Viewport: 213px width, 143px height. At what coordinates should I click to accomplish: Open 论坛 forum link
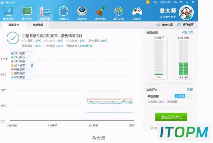click(x=155, y=2)
